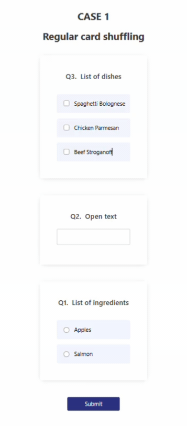
Task: Click the Beef Stroganoff label text
Action: tap(93, 152)
